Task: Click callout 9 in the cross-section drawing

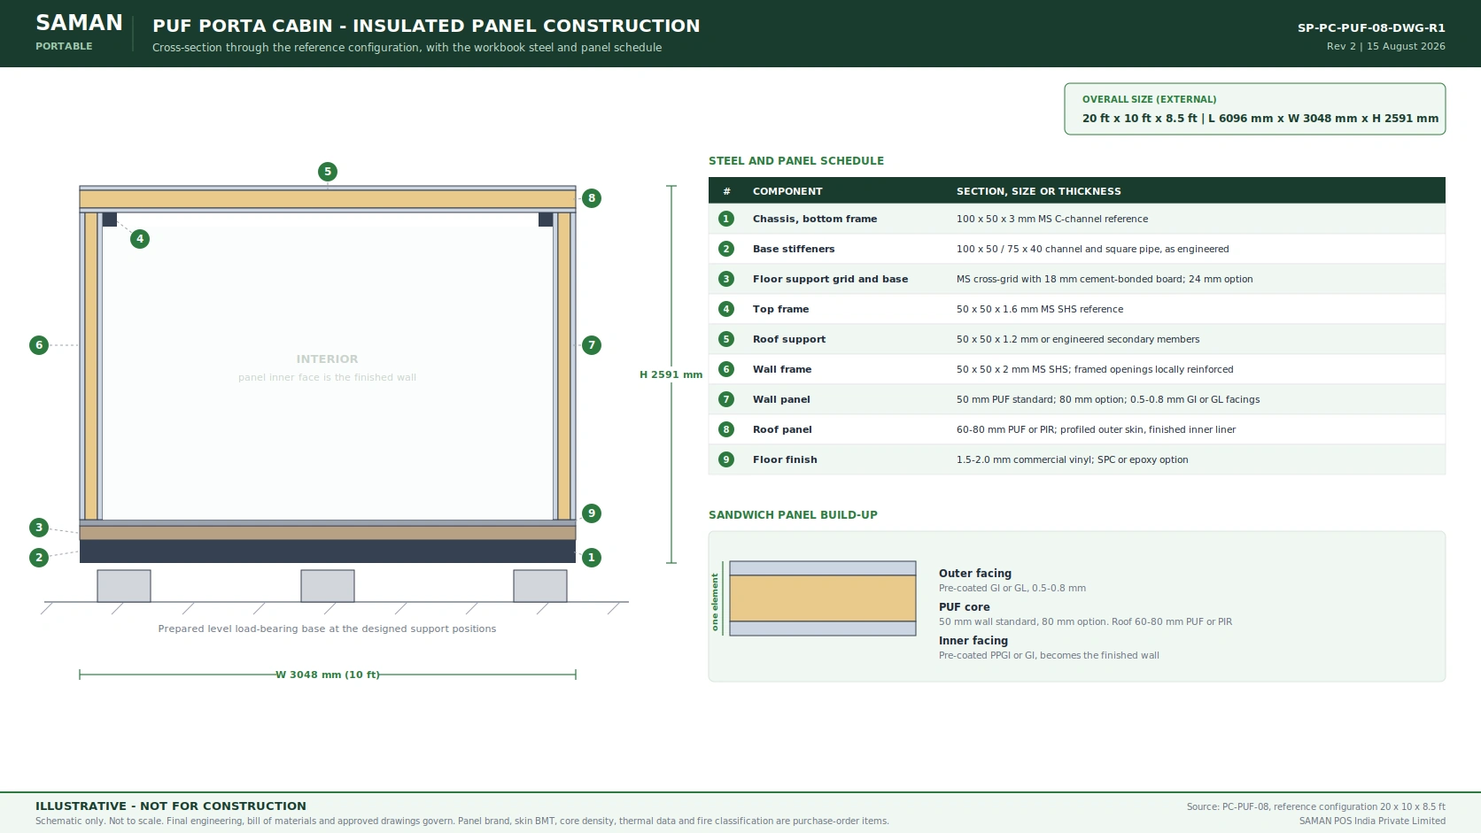Action: point(592,513)
